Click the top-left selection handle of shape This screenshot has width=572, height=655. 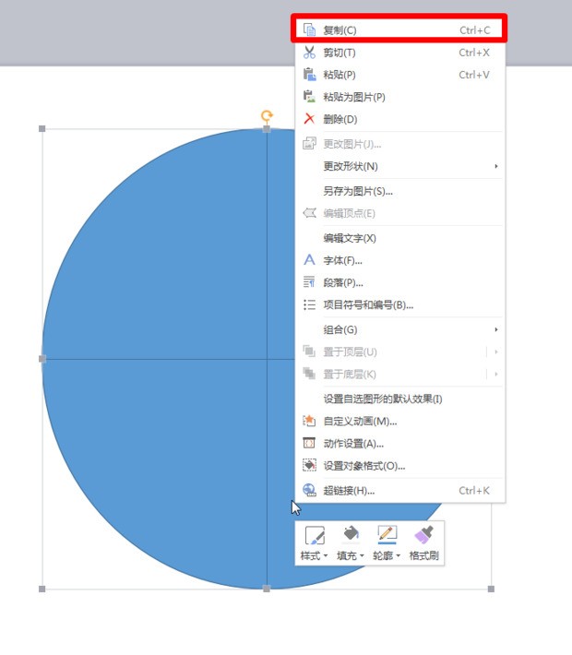42,128
